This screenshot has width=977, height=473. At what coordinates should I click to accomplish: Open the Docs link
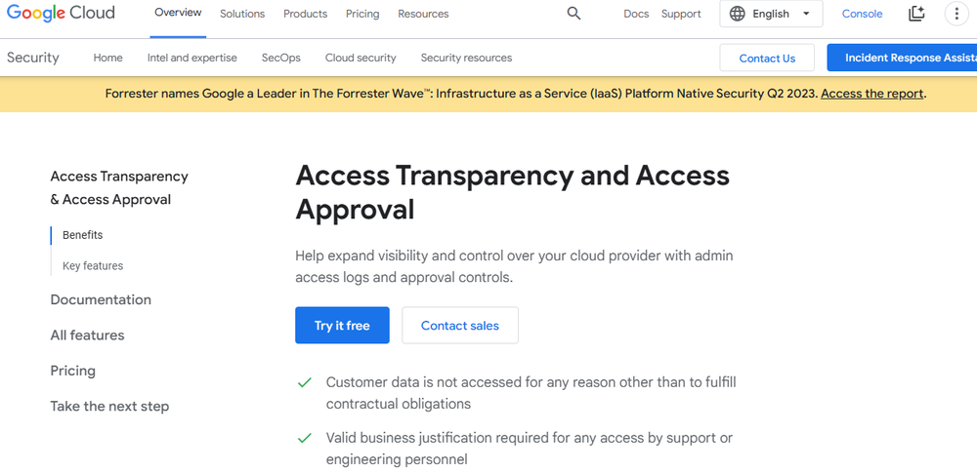636,14
